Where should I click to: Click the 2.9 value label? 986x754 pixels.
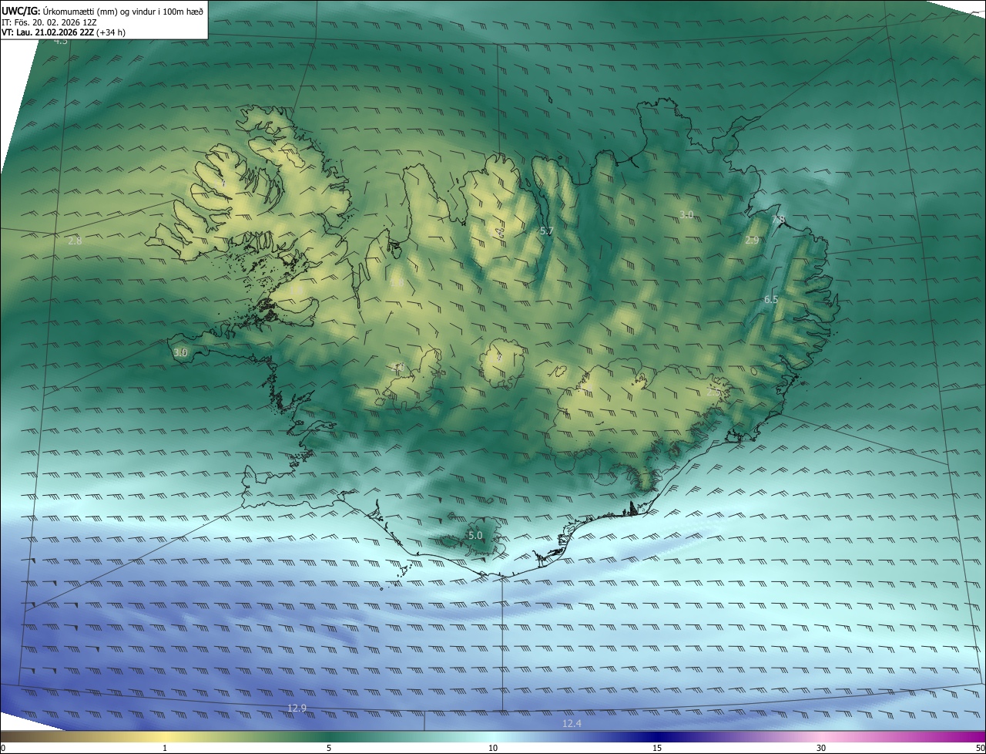[752, 241]
